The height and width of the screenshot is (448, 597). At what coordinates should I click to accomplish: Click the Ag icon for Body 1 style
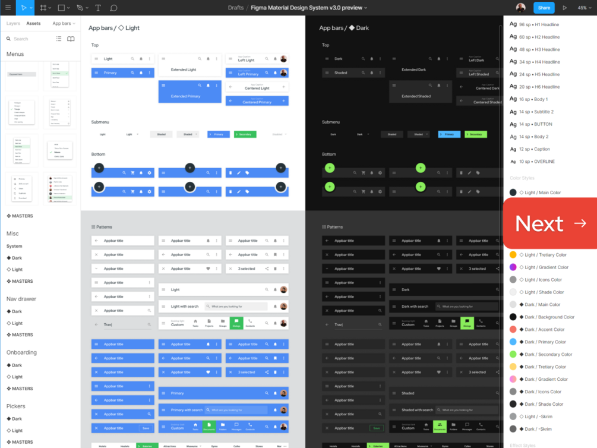click(513, 99)
